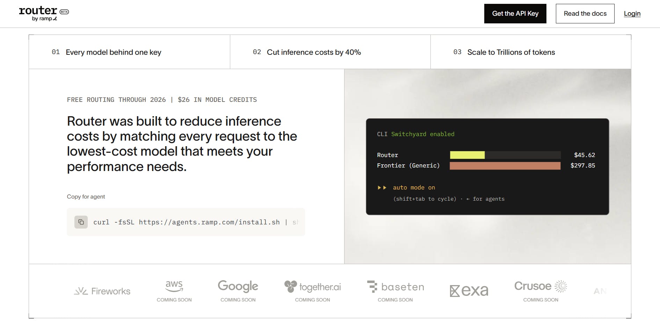The height and width of the screenshot is (328, 660).
Task: Click the baseten logo
Action: 395,286
